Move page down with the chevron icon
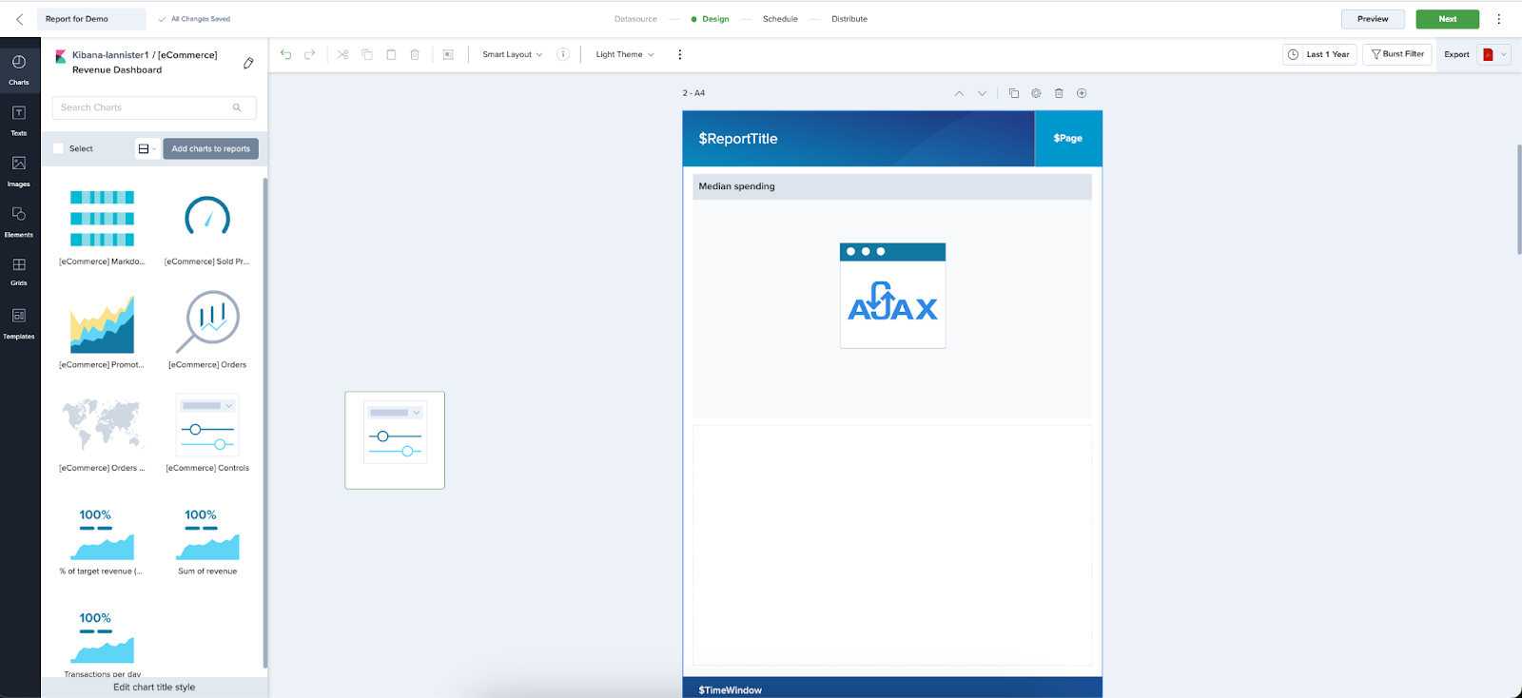This screenshot has height=698, width=1522. pos(982,93)
